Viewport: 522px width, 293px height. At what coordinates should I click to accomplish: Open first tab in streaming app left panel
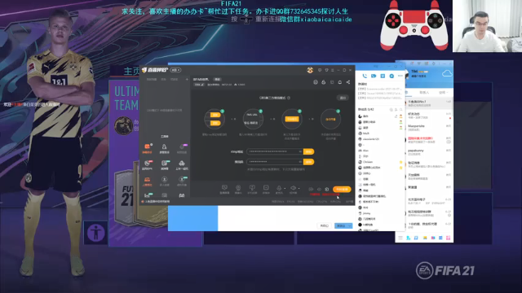[x=152, y=80]
